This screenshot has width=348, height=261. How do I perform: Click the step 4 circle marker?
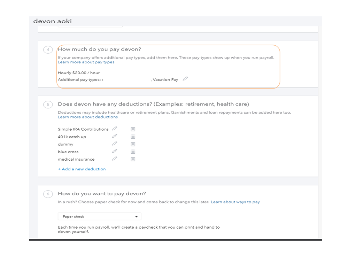click(x=48, y=49)
